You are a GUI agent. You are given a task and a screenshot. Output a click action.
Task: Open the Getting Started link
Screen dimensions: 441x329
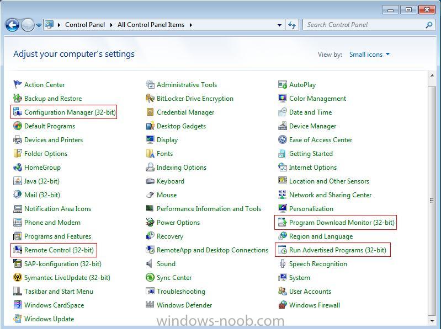tap(311, 154)
